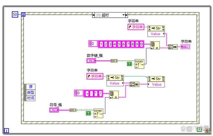Select the numeric constant 50
This screenshot has height=136, width=213.
15,14
